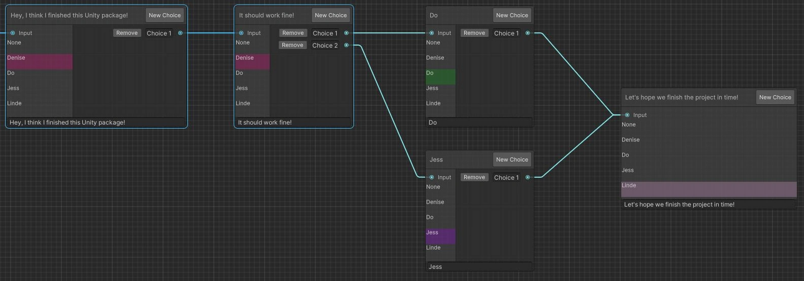
Task: Click dialogue text field of the Jess node
Action: click(x=479, y=267)
